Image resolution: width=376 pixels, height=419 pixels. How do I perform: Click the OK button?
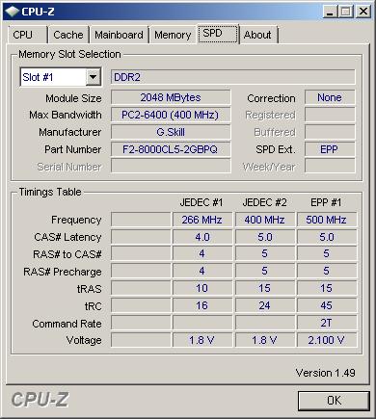point(334,401)
